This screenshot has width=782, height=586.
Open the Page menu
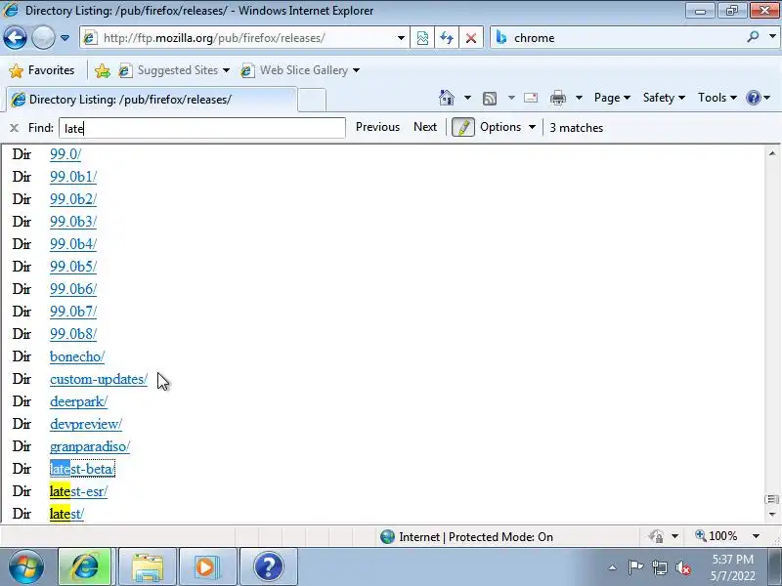[612, 98]
